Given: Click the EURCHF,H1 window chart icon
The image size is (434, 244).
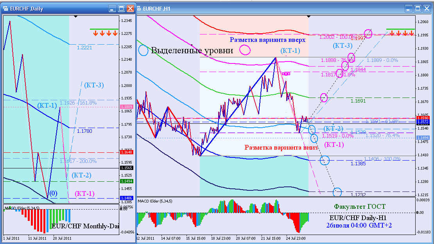Looking at the screenshot, I should pyautogui.click(x=139, y=9).
